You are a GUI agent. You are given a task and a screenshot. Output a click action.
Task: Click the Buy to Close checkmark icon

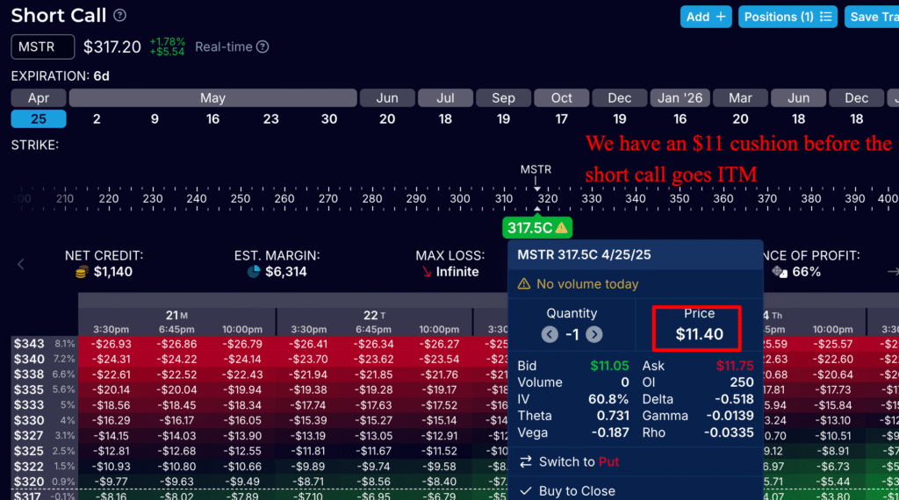[x=525, y=491]
